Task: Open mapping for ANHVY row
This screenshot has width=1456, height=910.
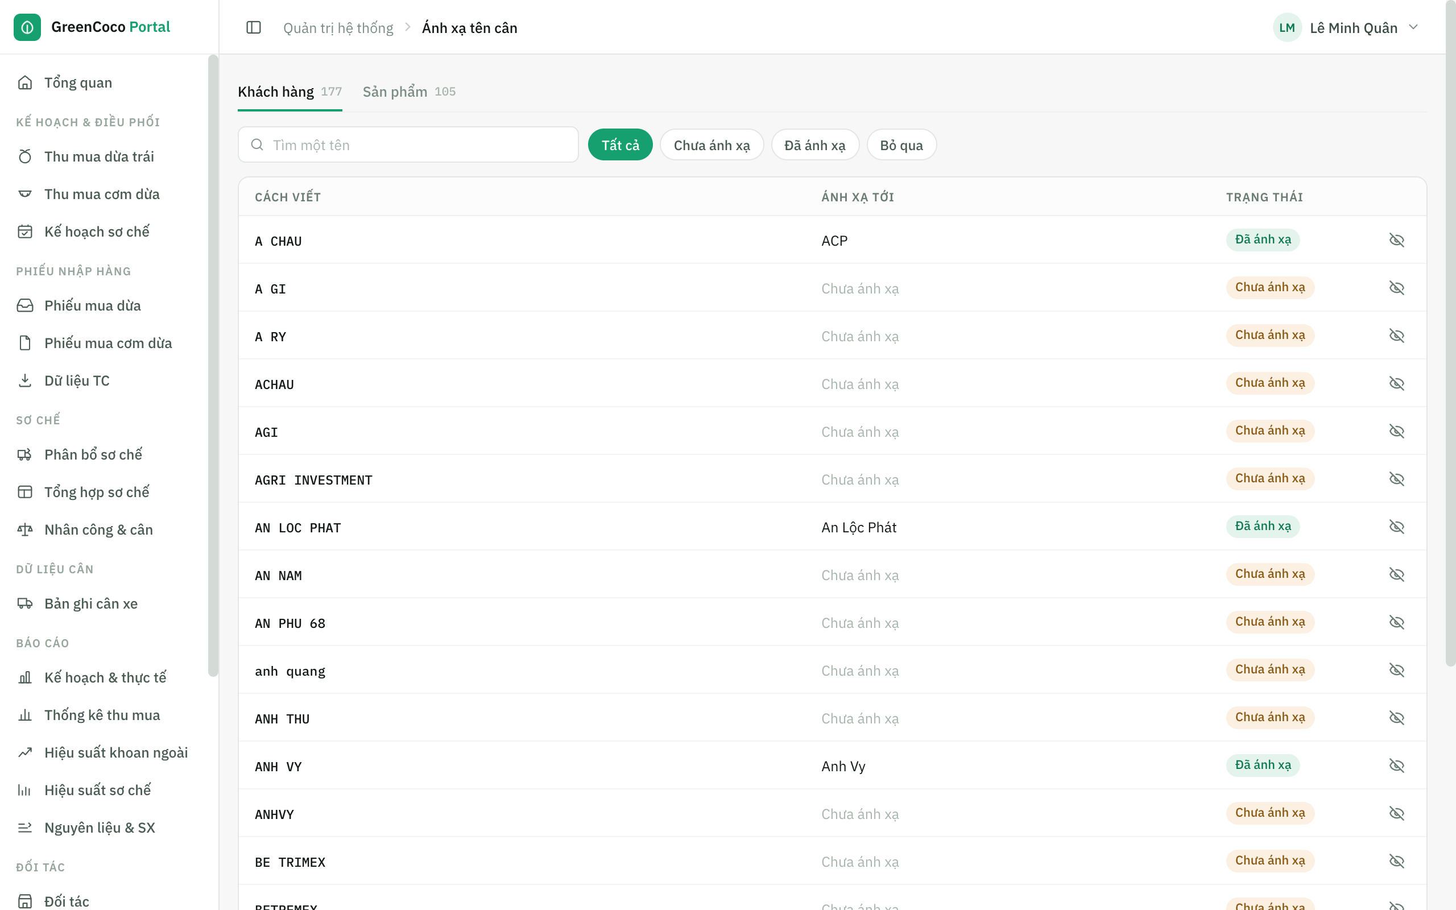Action: click(x=832, y=814)
